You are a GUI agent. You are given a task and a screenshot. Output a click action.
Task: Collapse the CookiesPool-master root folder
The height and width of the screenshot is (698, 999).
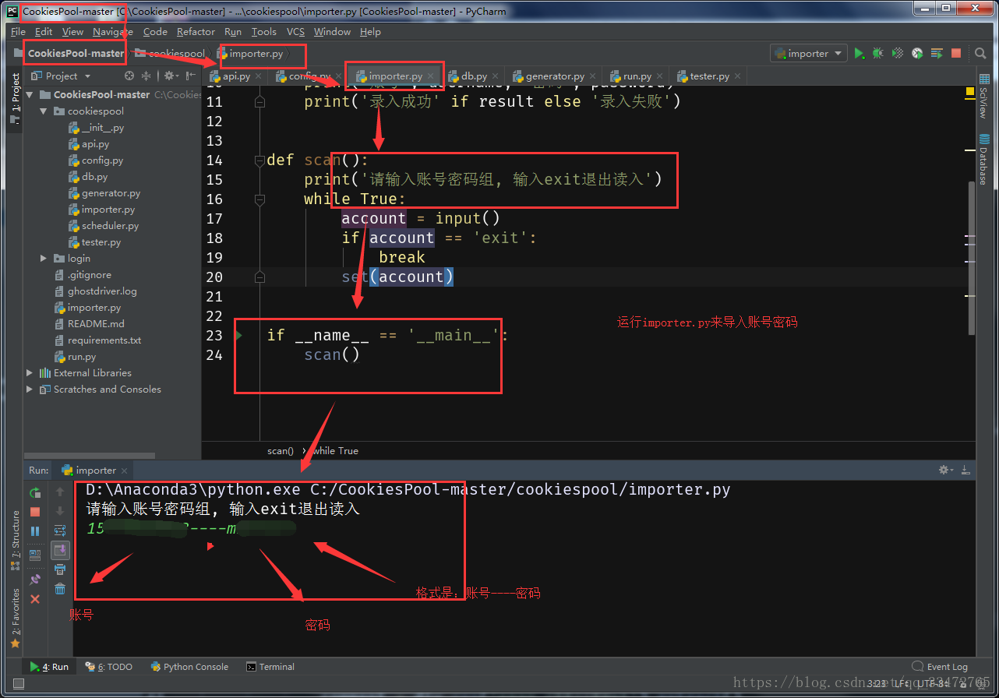pyautogui.click(x=30, y=95)
